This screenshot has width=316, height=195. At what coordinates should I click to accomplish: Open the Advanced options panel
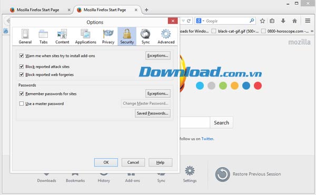[166, 36]
